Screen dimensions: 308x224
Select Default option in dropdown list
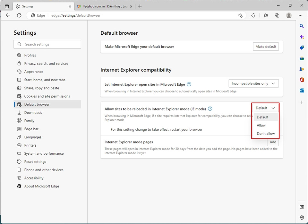pos(265,117)
